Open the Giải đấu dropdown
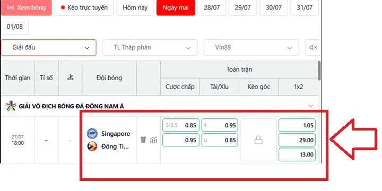Image resolution: width=382 pixels, height=191 pixels. coord(48,48)
